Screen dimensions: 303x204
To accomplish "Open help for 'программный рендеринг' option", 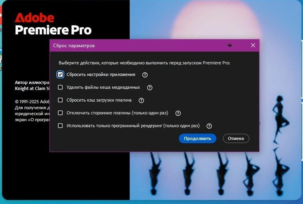I will 209,126.
